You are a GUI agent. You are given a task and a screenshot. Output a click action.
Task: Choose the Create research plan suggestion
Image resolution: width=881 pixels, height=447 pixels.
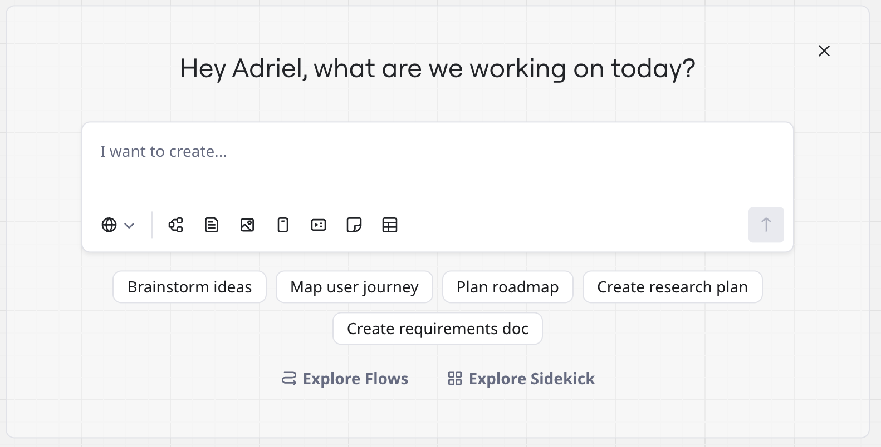(x=672, y=287)
